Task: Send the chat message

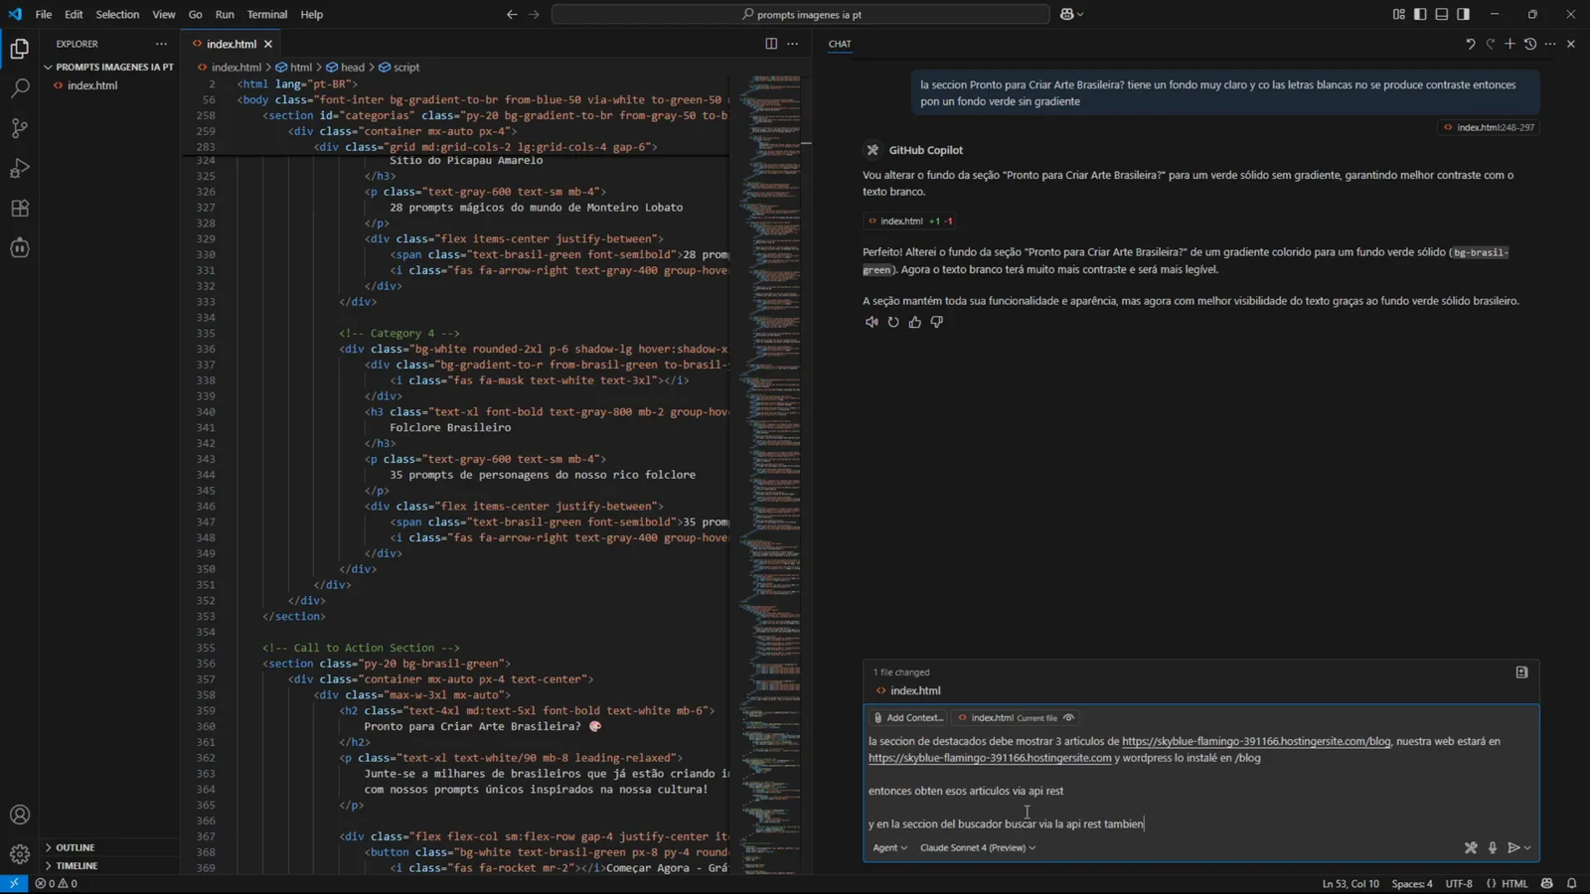Action: [x=1514, y=847]
